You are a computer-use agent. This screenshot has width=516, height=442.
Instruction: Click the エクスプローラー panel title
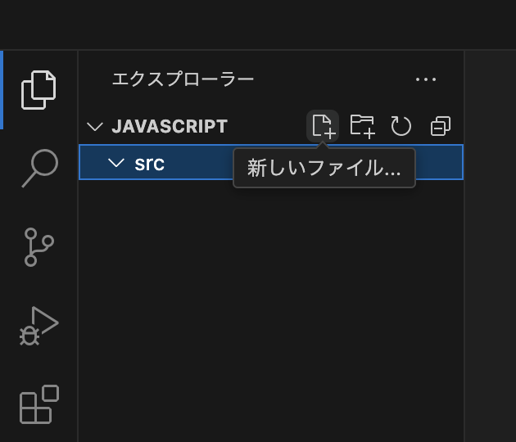tap(183, 79)
